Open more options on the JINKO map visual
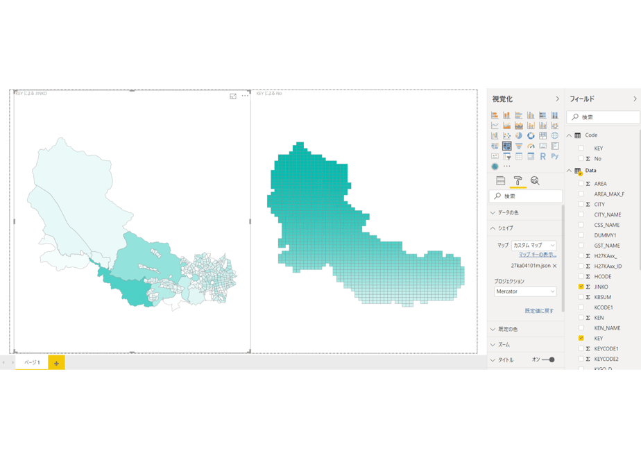This screenshot has height=458, width=641. [245, 96]
